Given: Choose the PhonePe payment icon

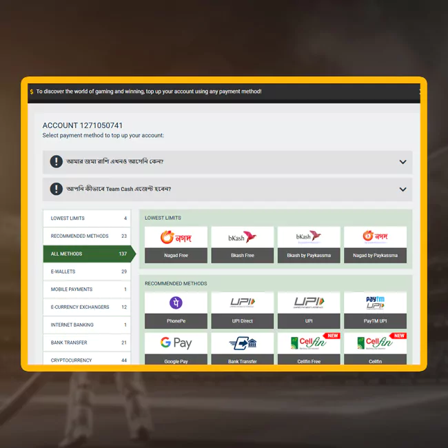Looking at the screenshot, I should 176,303.
